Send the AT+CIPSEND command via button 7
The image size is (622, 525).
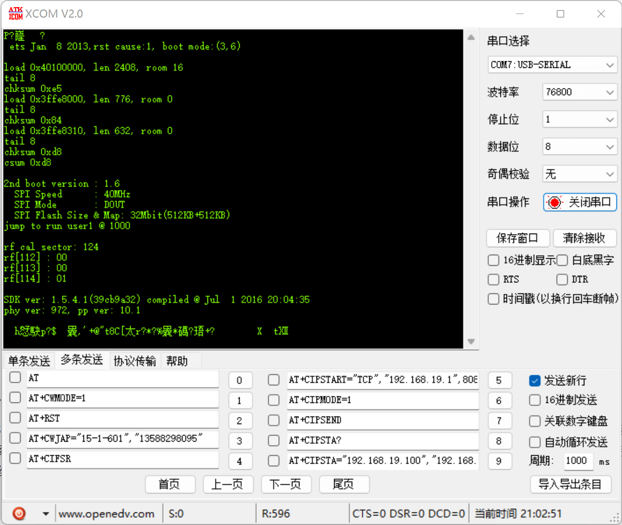(x=499, y=421)
